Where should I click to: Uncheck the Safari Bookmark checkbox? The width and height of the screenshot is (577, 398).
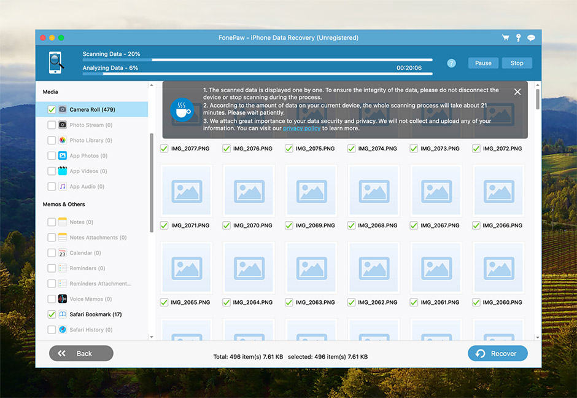coord(52,314)
